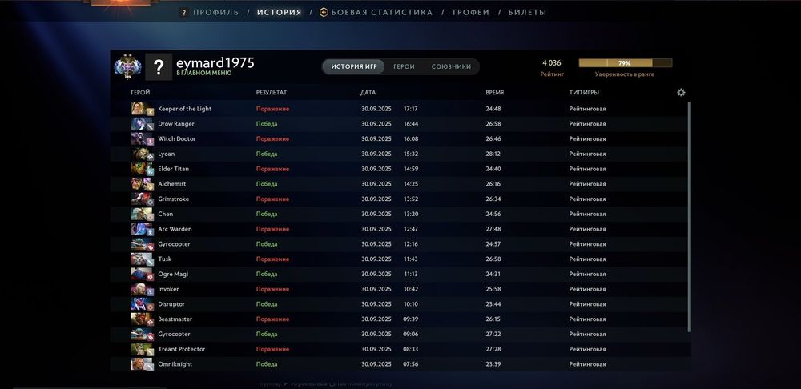This screenshot has height=389, width=801.
Task: Click the rank medal badge icon
Action: tap(127, 66)
